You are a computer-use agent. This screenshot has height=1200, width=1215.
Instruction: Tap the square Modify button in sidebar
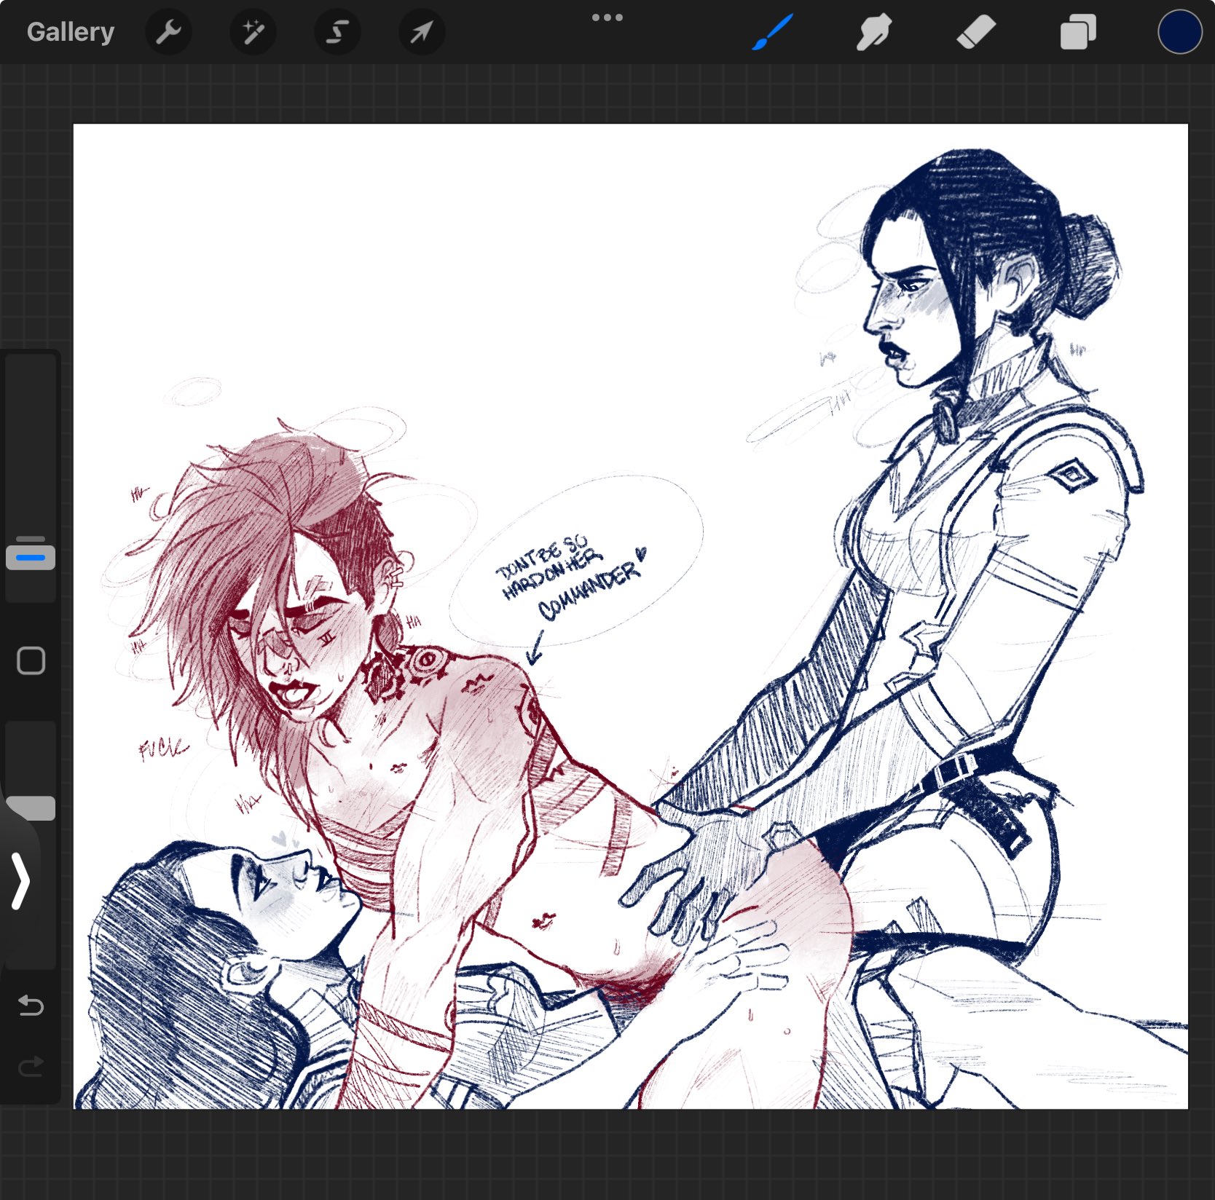click(31, 660)
